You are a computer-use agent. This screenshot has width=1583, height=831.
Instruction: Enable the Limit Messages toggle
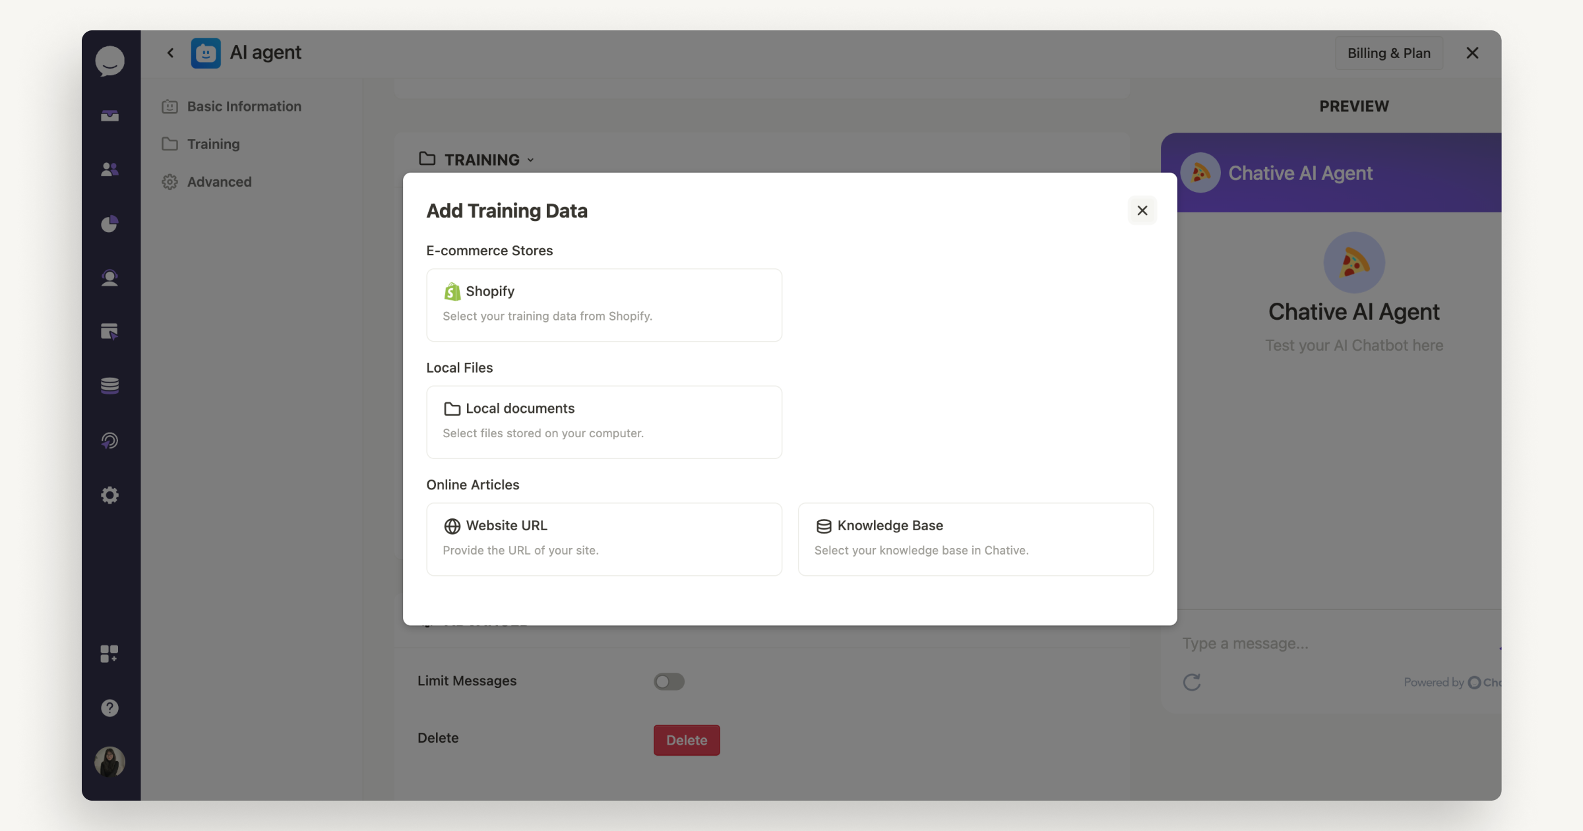669,681
